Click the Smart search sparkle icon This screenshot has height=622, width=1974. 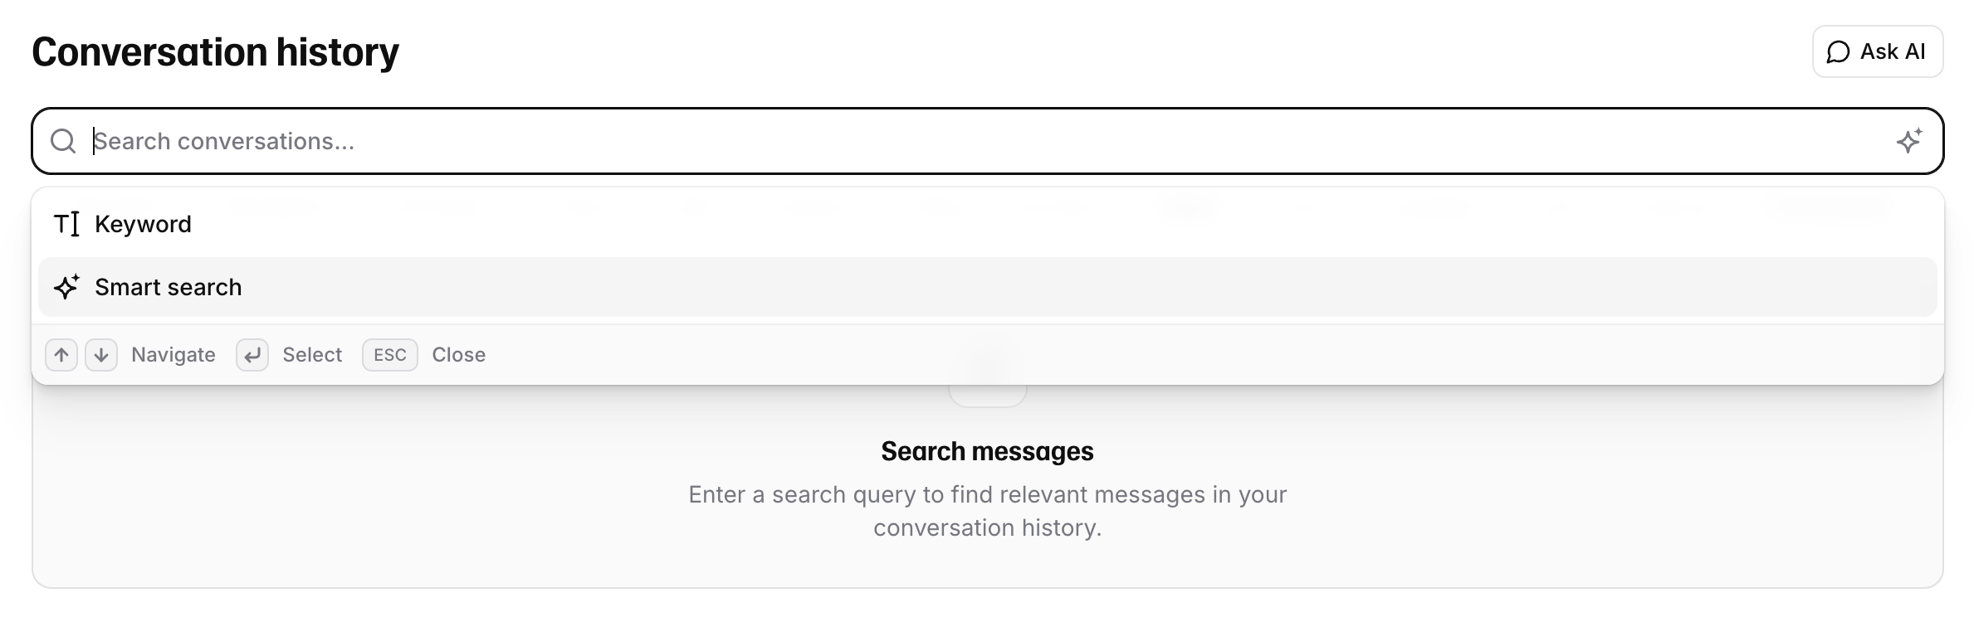(66, 287)
